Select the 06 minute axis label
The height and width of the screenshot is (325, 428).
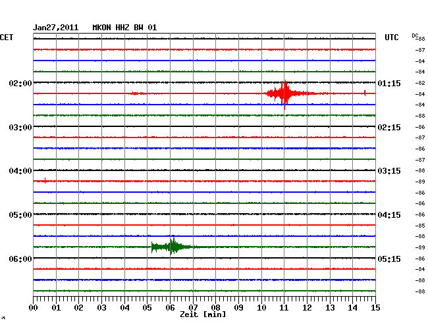170,308
